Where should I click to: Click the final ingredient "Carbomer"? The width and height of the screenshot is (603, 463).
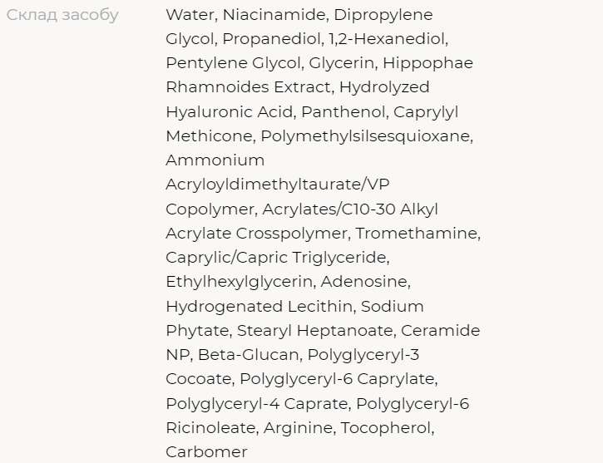206,452
